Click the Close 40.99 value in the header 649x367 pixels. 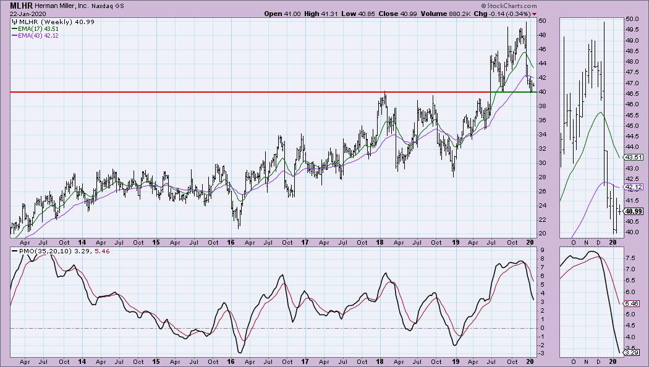click(398, 14)
